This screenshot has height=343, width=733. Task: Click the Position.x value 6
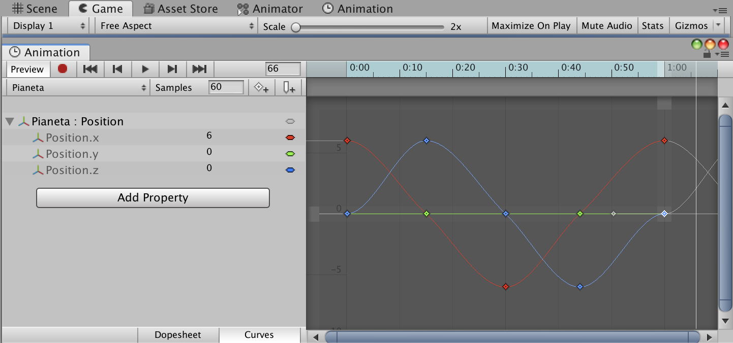click(209, 135)
